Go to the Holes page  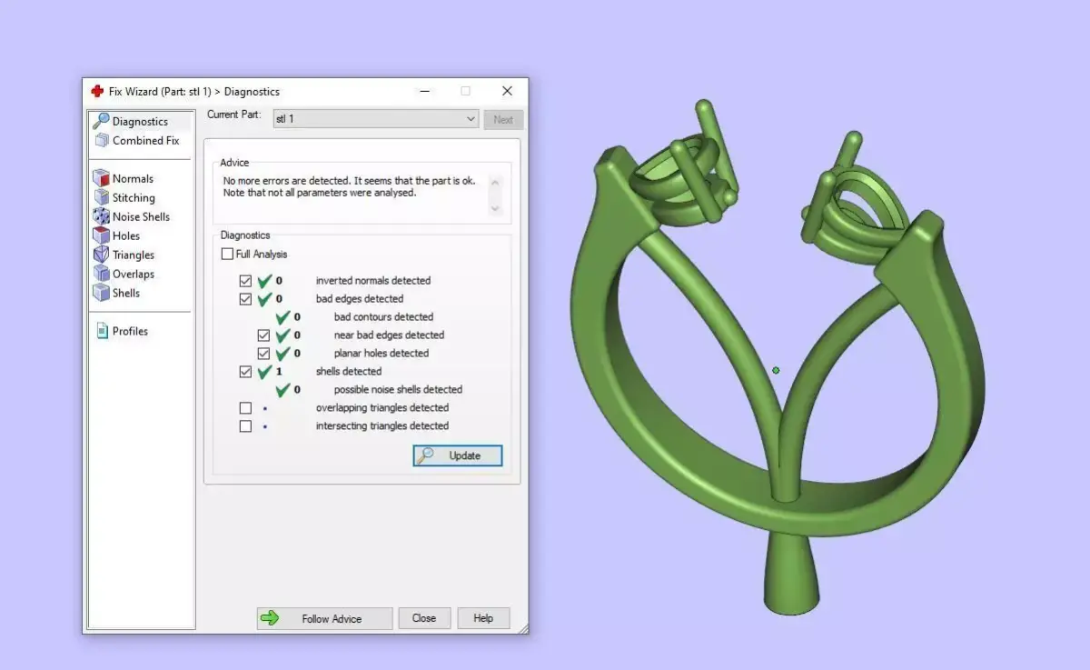coord(126,235)
